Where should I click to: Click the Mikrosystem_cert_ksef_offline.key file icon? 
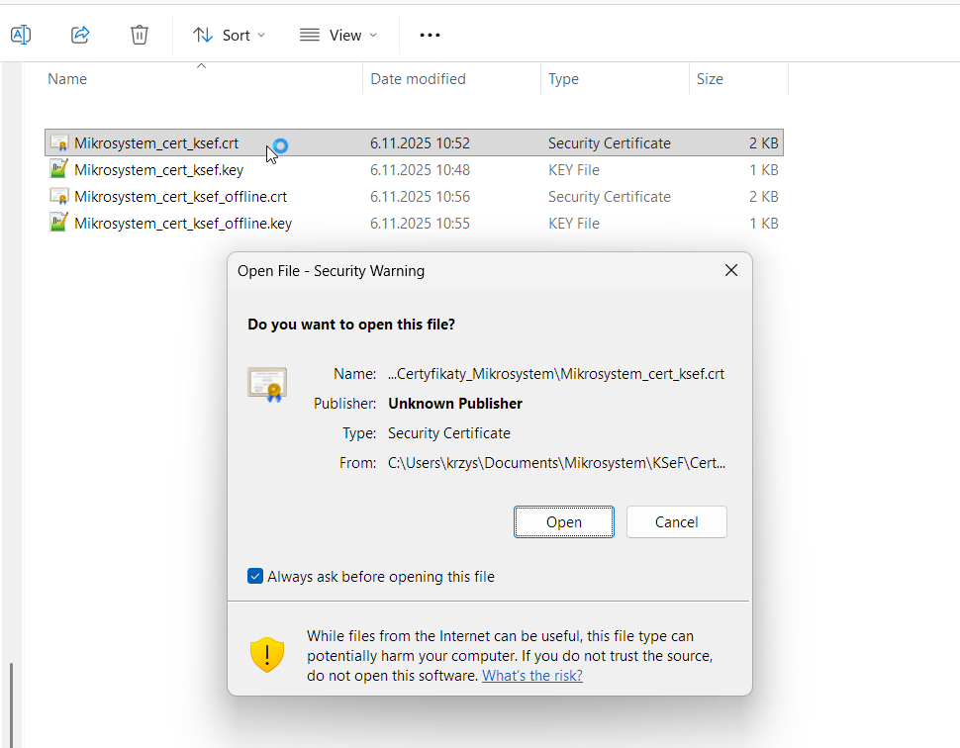point(59,224)
